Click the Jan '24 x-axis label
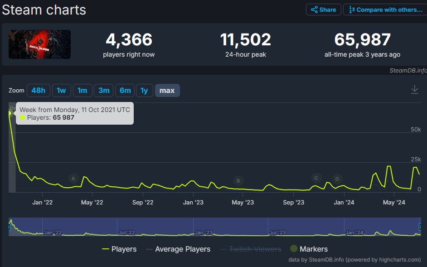This screenshot has height=267, width=427. 344,203
